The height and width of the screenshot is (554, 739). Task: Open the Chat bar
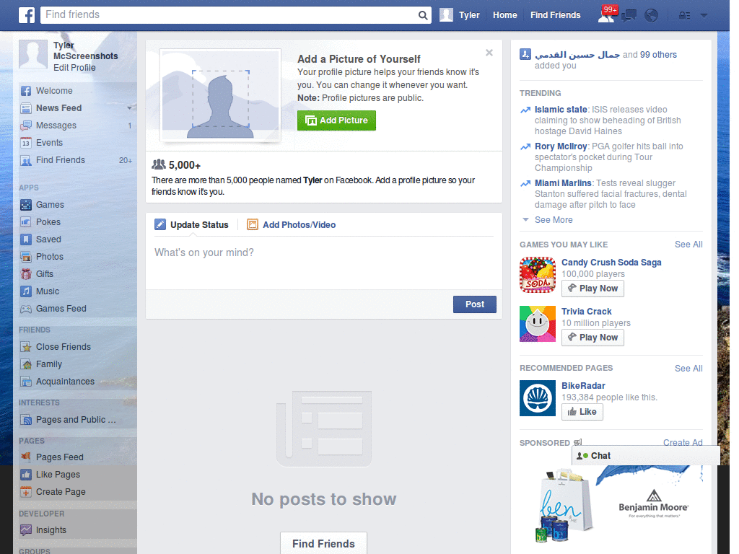tap(645, 456)
